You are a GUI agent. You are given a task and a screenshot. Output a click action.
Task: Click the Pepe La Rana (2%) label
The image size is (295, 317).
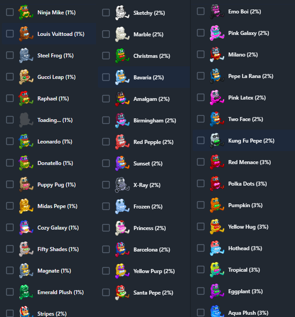[251, 76]
